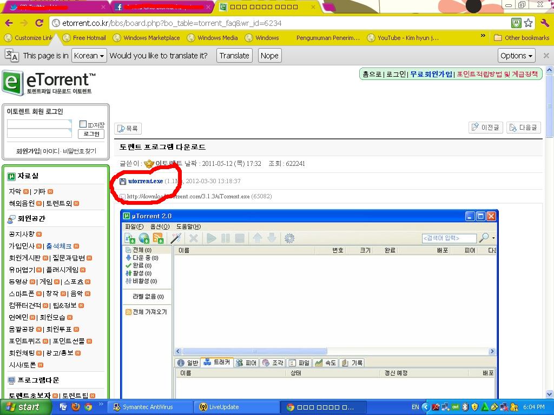Open the Chrome wrench menu
The height and width of the screenshot is (415, 554).
tap(544, 23)
